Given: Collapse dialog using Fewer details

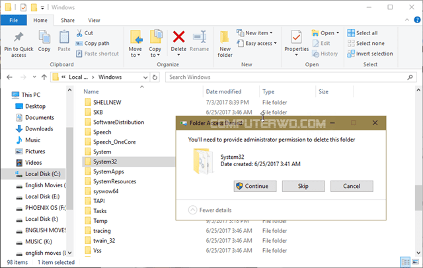Looking at the screenshot, I should tap(210, 210).
